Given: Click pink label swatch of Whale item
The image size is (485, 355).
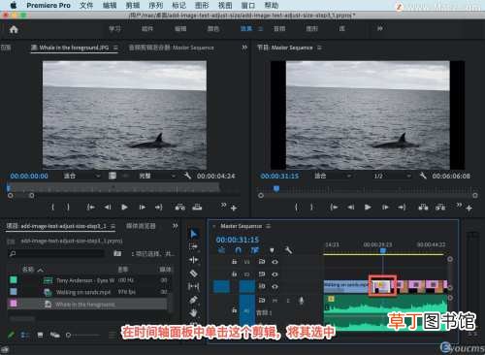Looking at the screenshot, I should pyautogui.click(x=14, y=304).
